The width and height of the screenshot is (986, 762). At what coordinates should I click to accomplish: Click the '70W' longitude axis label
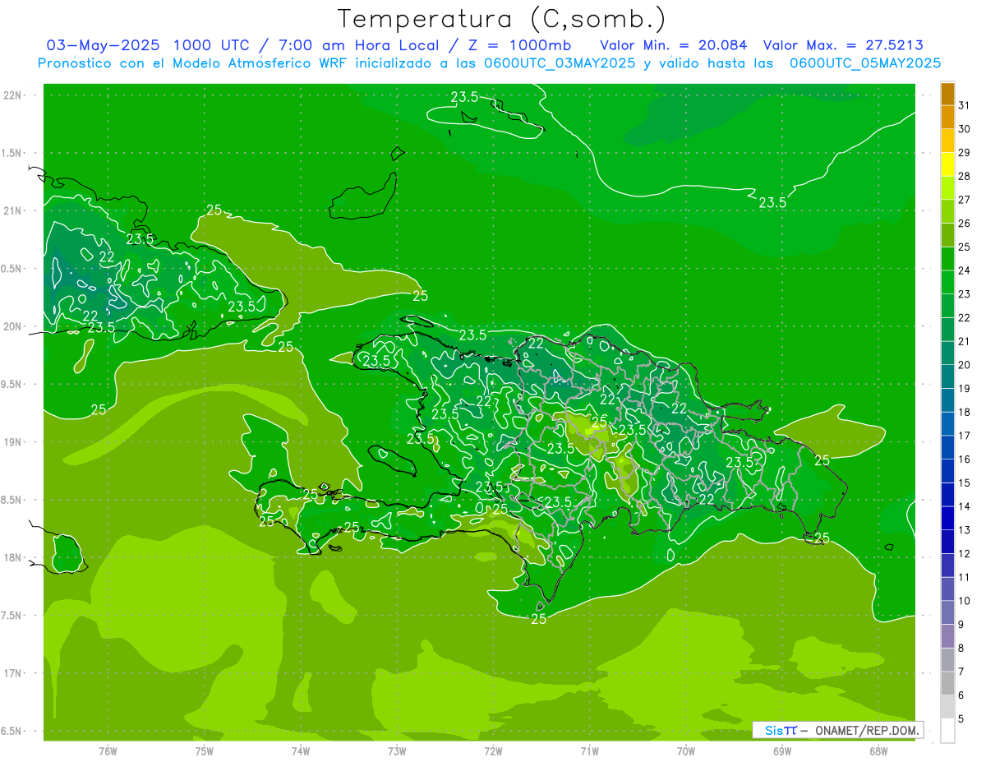coord(686,750)
